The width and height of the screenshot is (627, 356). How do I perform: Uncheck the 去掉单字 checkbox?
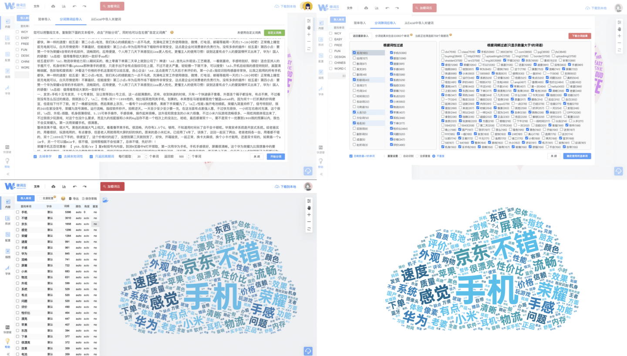[35, 156]
